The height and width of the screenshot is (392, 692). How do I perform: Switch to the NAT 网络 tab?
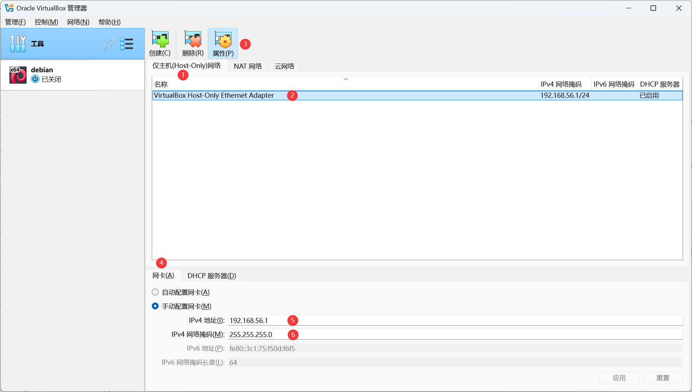pyautogui.click(x=248, y=66)
